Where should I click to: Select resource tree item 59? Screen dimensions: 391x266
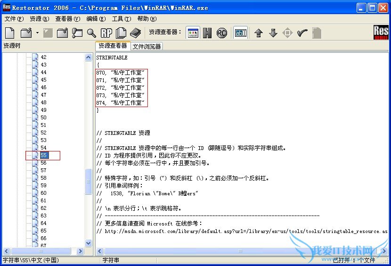tap(43, 185)
